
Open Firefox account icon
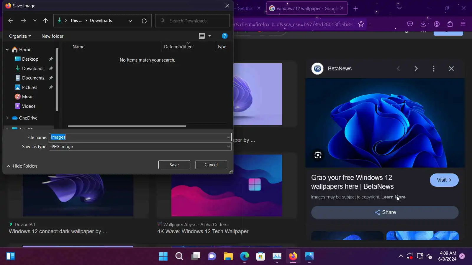437,24
